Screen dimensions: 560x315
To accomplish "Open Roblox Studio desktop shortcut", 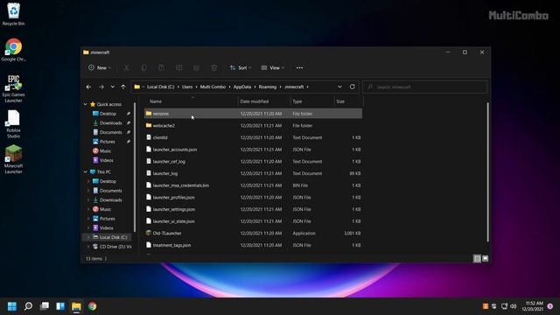I will [x=14, y=124].
